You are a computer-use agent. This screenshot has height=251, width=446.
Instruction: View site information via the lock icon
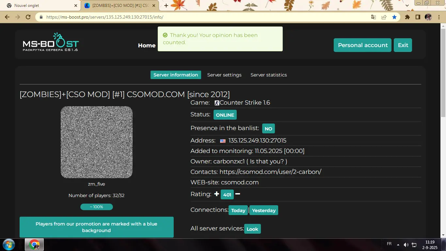pyautogui.click(x=41, y=17)
